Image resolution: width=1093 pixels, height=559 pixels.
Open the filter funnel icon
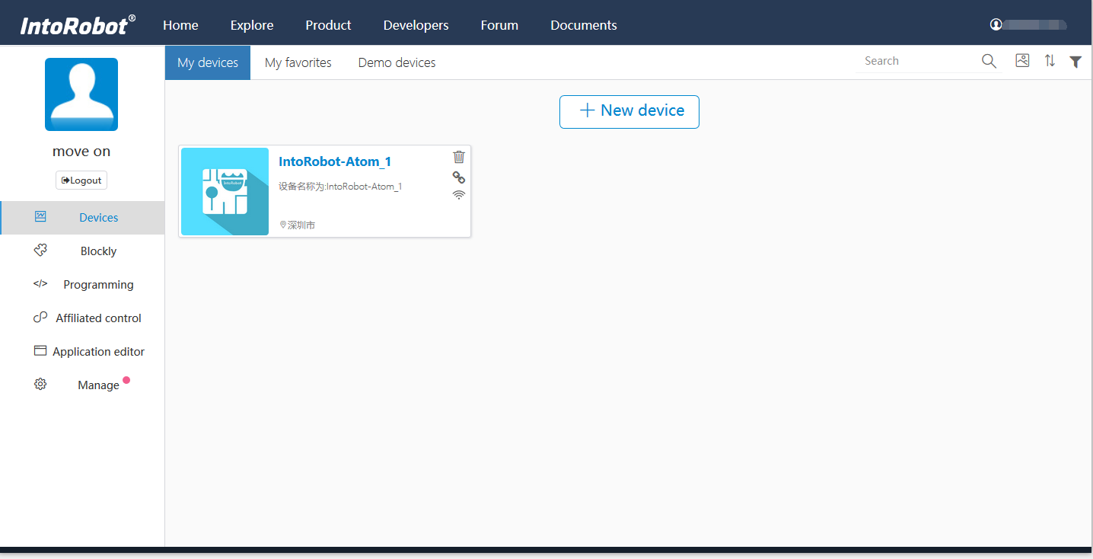(x=1075, y=62)
